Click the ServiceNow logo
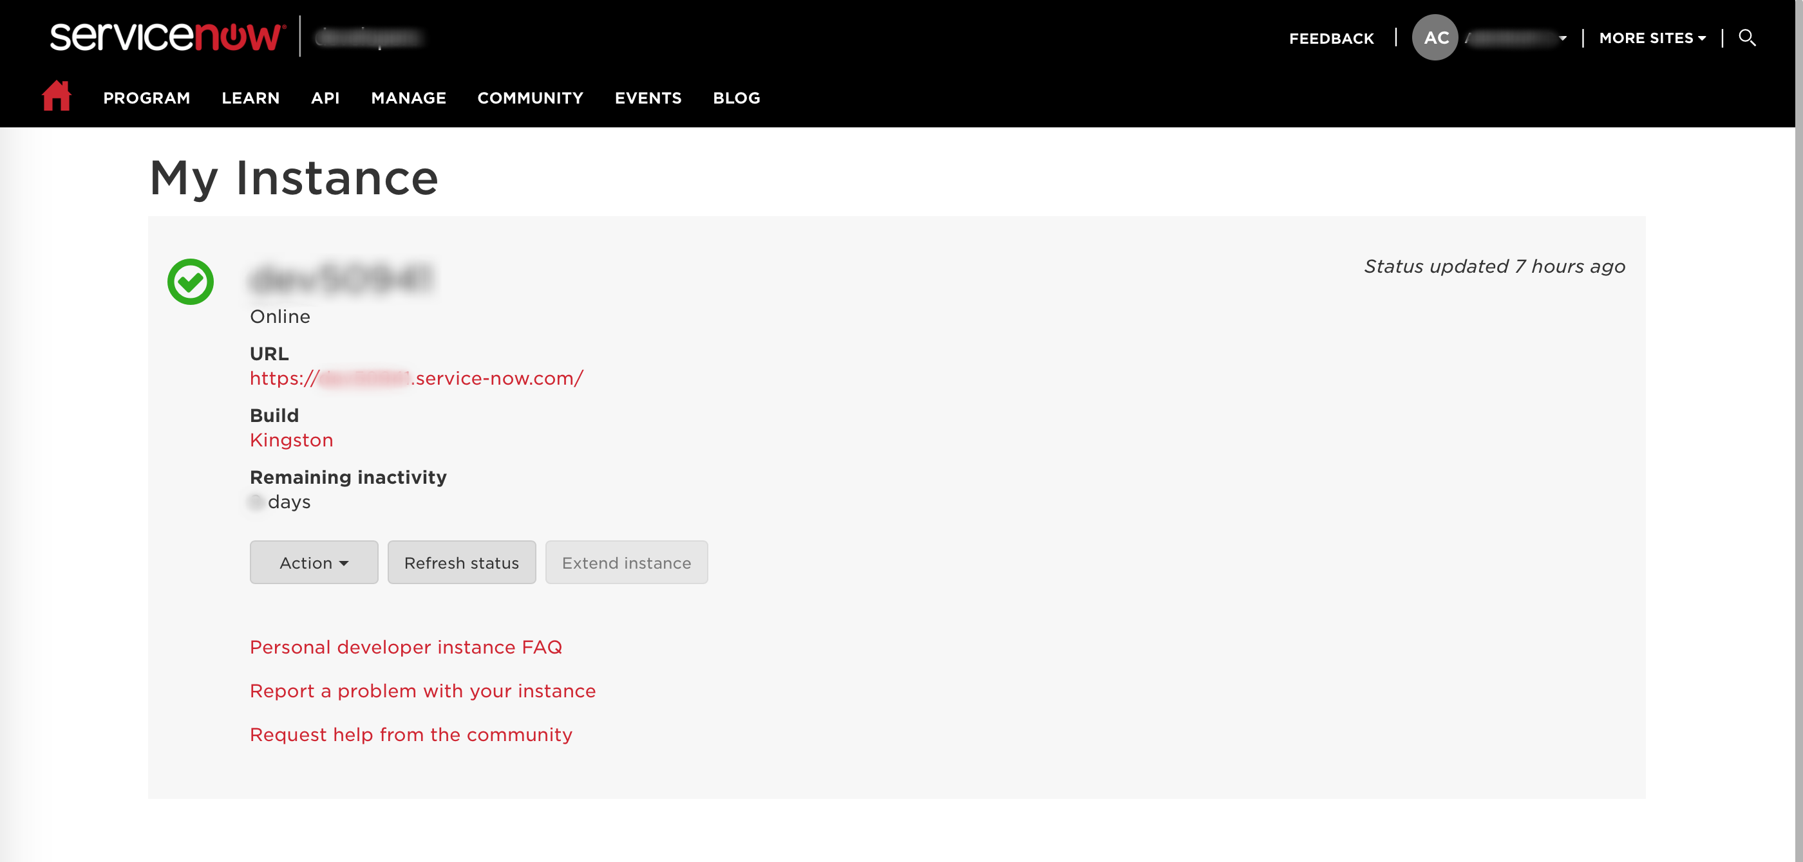 coord(168,37)
